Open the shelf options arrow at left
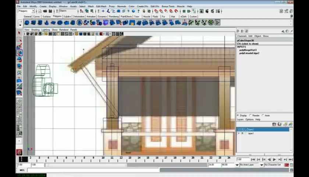Screen dimensions: 309x177 tap(20, 25)
